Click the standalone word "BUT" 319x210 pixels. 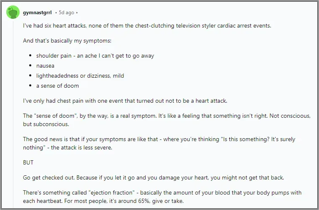click(28, 162)
